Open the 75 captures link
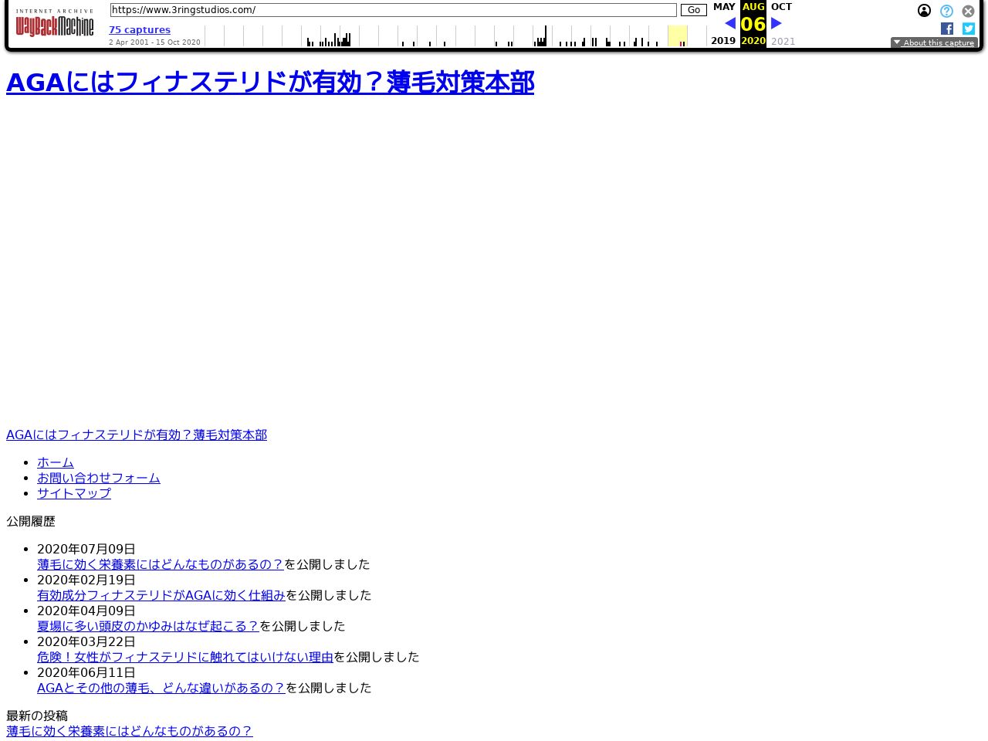This screenshot has width=988, height=741. tap(140, 29)
